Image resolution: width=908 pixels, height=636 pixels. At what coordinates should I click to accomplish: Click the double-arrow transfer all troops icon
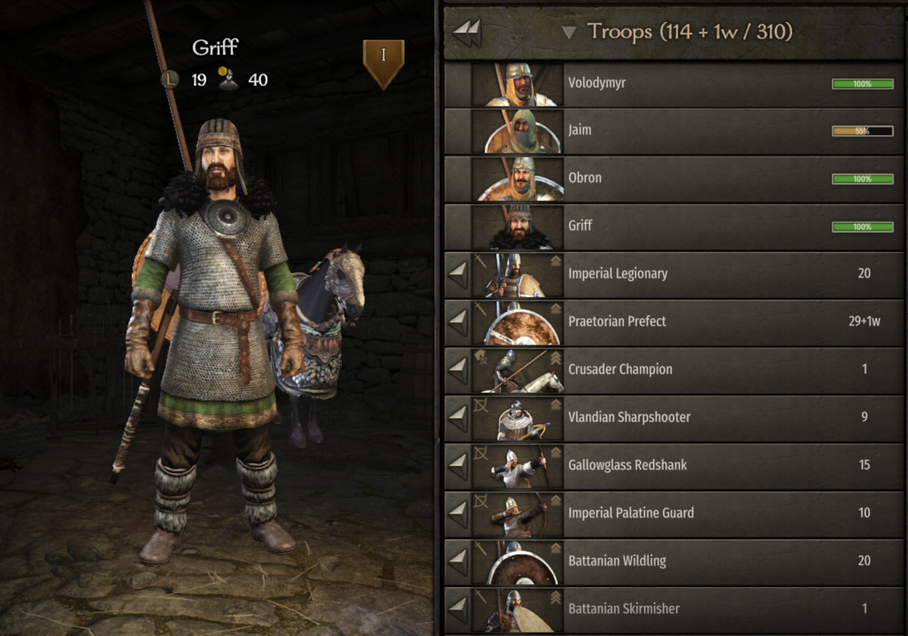click(467, 33)
